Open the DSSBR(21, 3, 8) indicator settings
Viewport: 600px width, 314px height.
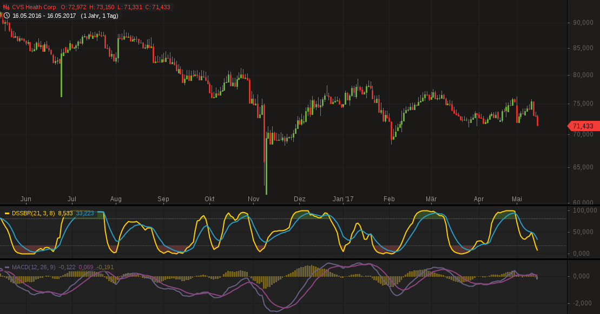point(34,214)
